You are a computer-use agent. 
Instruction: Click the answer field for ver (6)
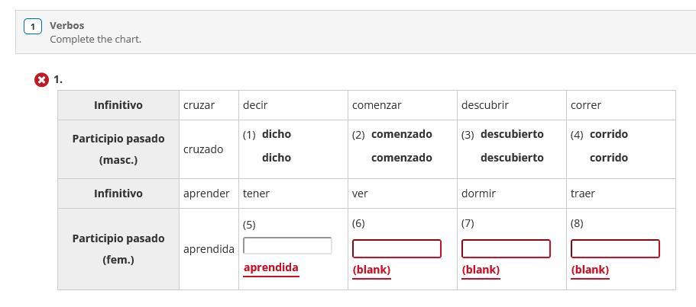tap(397, 248)
